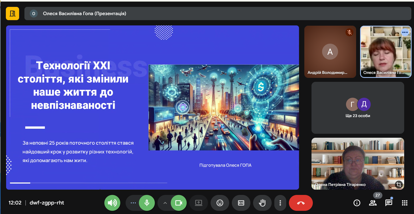Screen dimensions: 414x214
Task: Open more options vertical dots menu
Action: [x=280, y=203]
